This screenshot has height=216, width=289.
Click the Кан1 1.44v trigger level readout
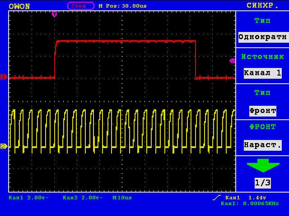[x=246, y=198]
